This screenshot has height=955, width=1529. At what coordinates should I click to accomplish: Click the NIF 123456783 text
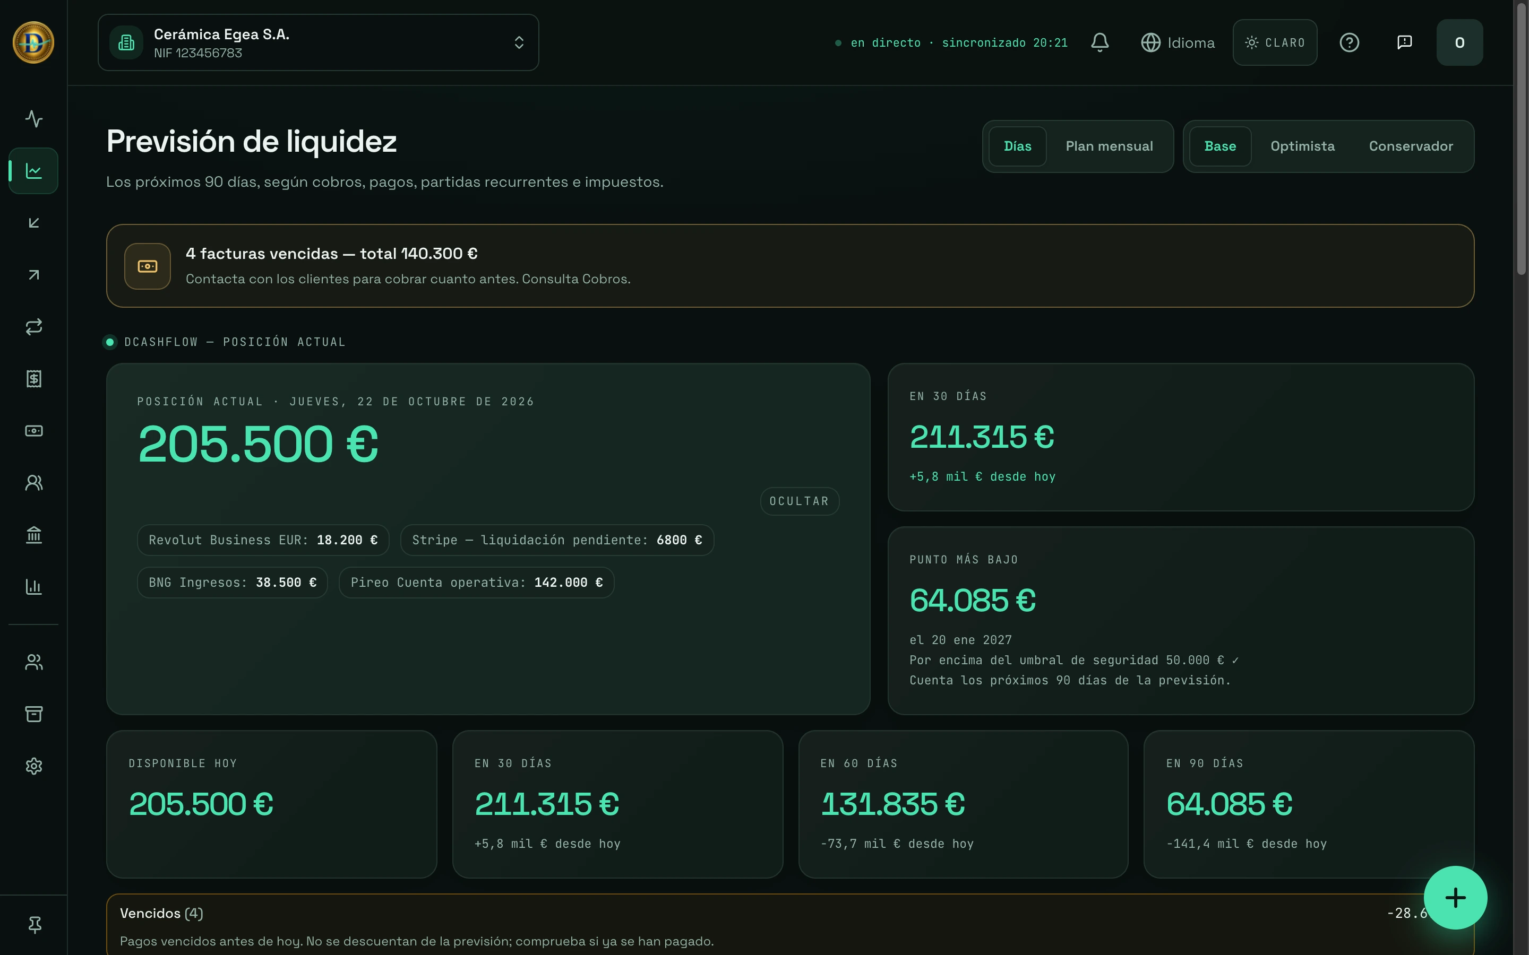coord(197,53)
